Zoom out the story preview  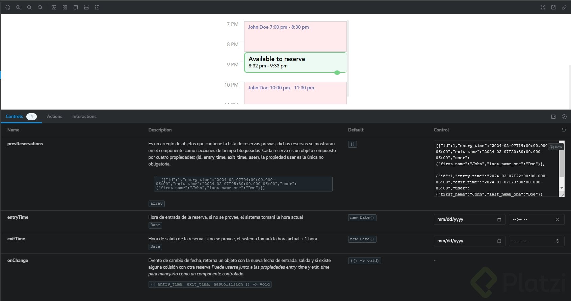(29, 7)
